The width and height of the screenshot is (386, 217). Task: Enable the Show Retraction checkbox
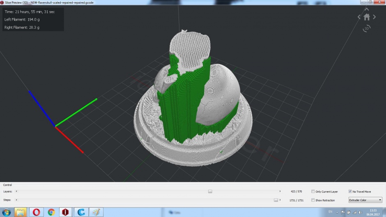[x=313, y=200]
